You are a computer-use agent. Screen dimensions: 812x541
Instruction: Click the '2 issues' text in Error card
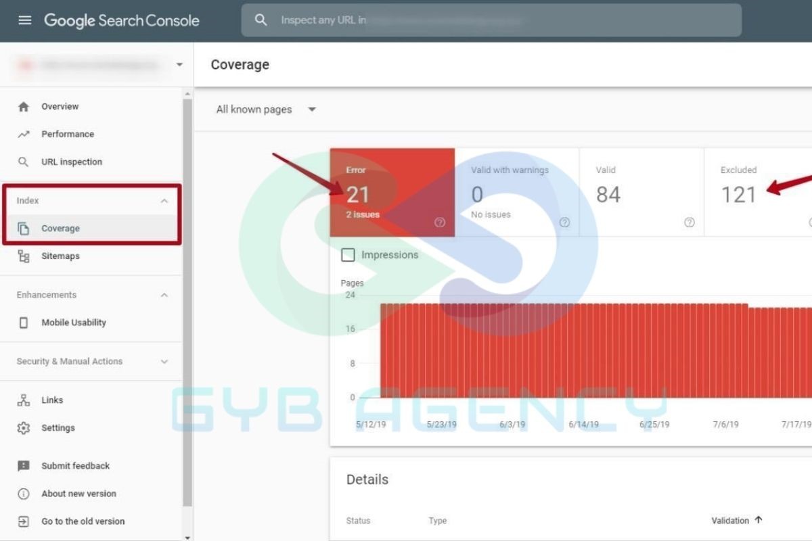pyautogui.click(x=363, y=214)
